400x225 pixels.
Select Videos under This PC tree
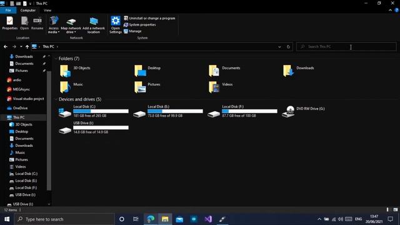click(x=21, y=167)
